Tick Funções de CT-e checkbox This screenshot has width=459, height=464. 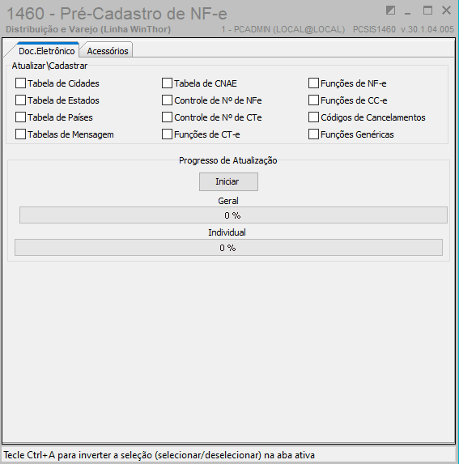point(167,134)
